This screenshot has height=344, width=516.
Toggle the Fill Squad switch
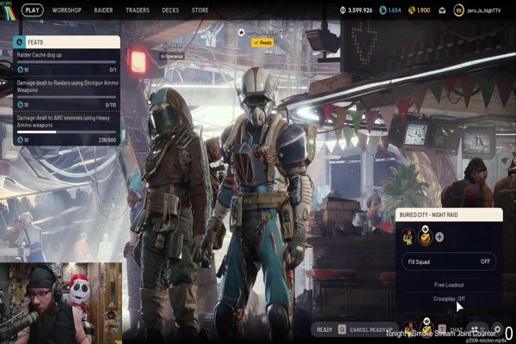pyautogui.click(x=449, y=261)
